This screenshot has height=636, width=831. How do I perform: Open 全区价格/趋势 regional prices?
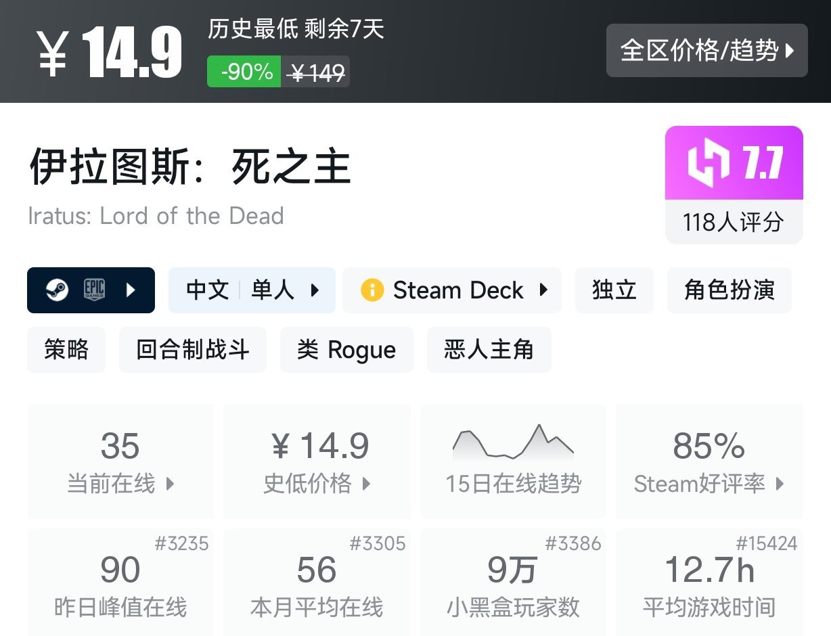[706, 51]
